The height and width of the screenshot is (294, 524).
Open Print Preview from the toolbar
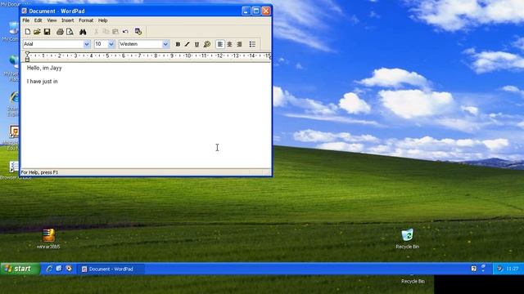[70, 32]
